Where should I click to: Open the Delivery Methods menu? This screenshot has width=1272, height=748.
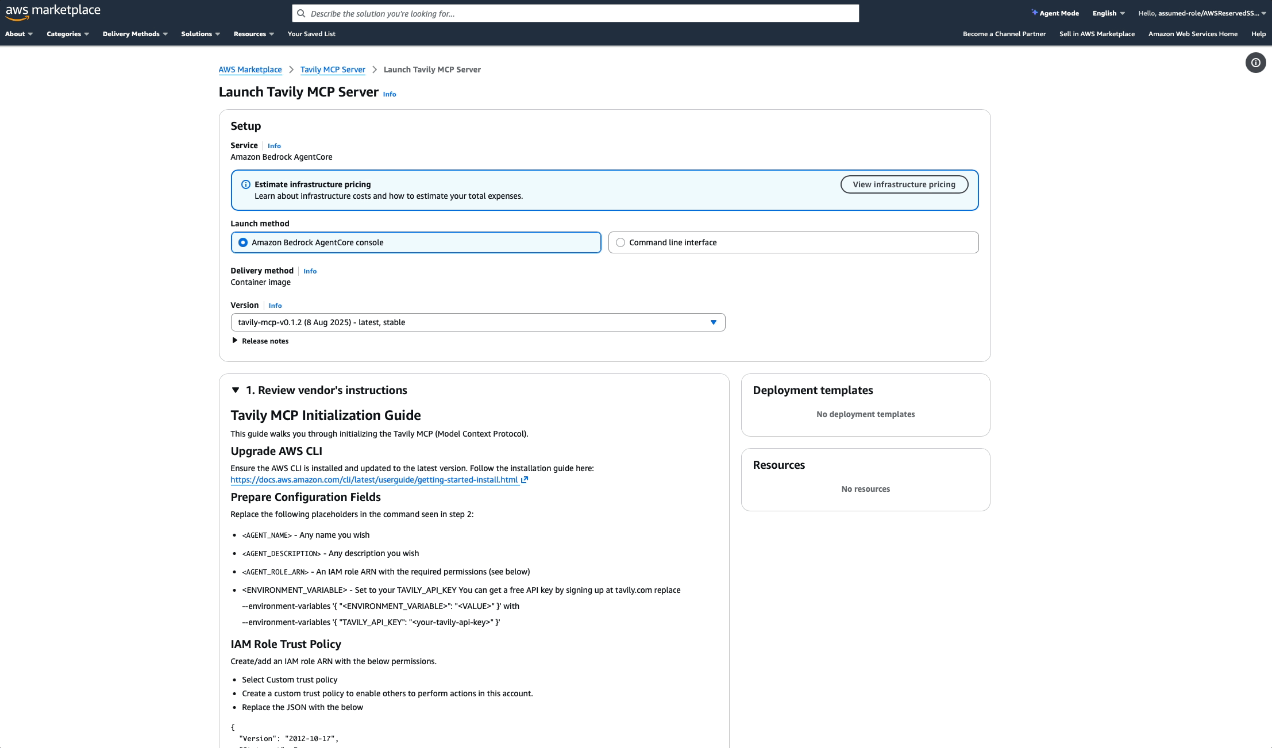[x=134, y=34]
